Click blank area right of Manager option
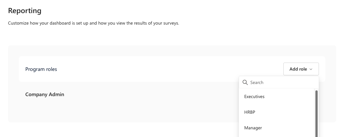The height and width of the screenshot is (137, 342). [288, 128]
